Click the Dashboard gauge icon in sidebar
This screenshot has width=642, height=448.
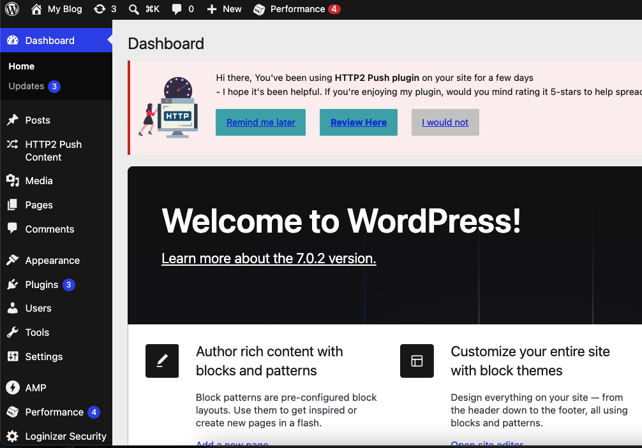click(x=13, y=40)
